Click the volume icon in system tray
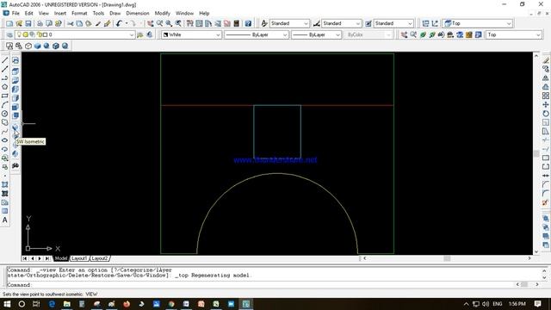 click(486, 304)
